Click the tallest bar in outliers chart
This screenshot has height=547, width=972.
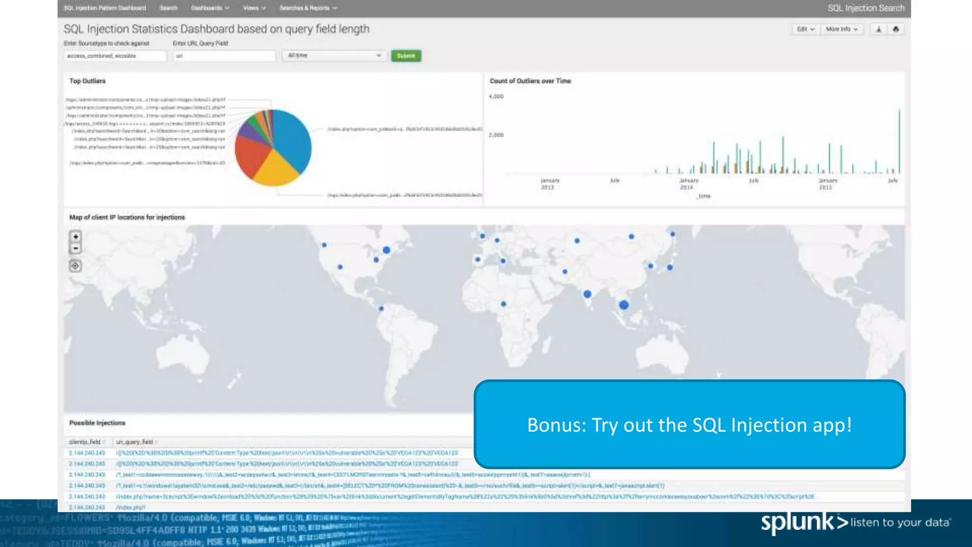coord(899,141)
